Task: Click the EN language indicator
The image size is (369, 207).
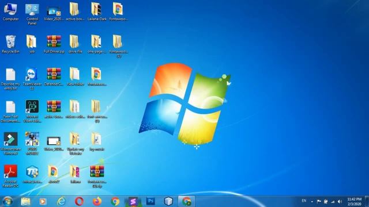Action: pyautogui.click(x=304, y=201)
